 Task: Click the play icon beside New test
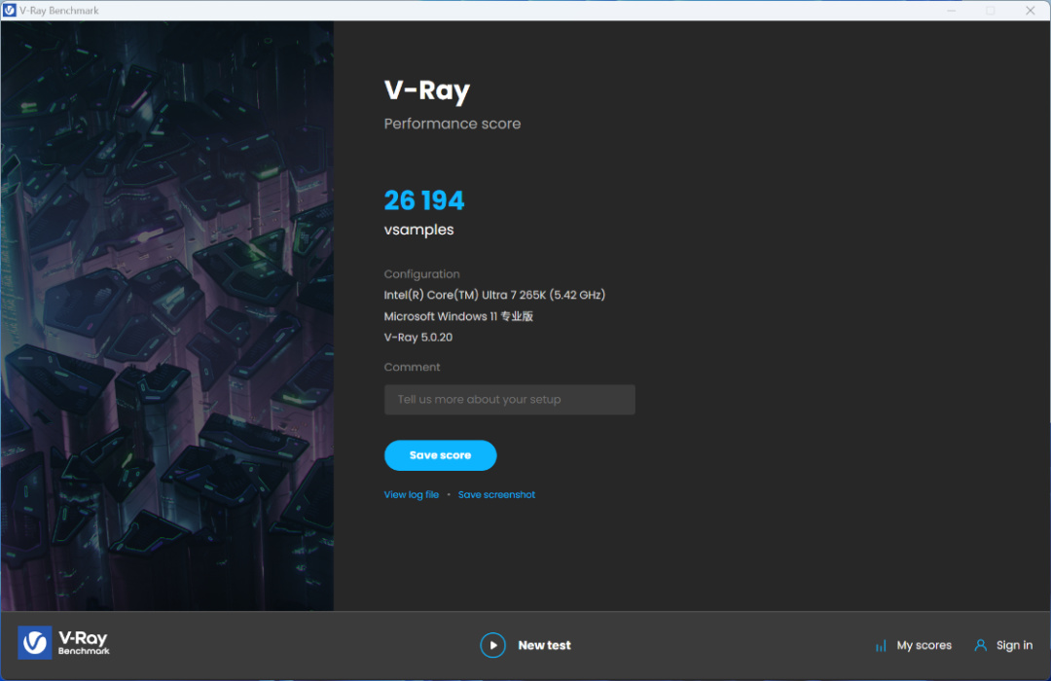(x=492, y=645)
